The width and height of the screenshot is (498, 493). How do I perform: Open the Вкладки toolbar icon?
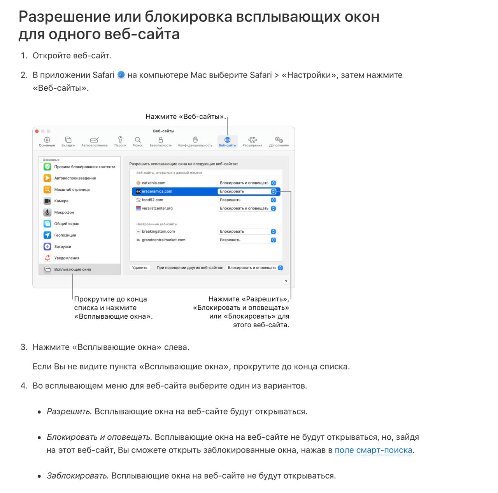68,140
